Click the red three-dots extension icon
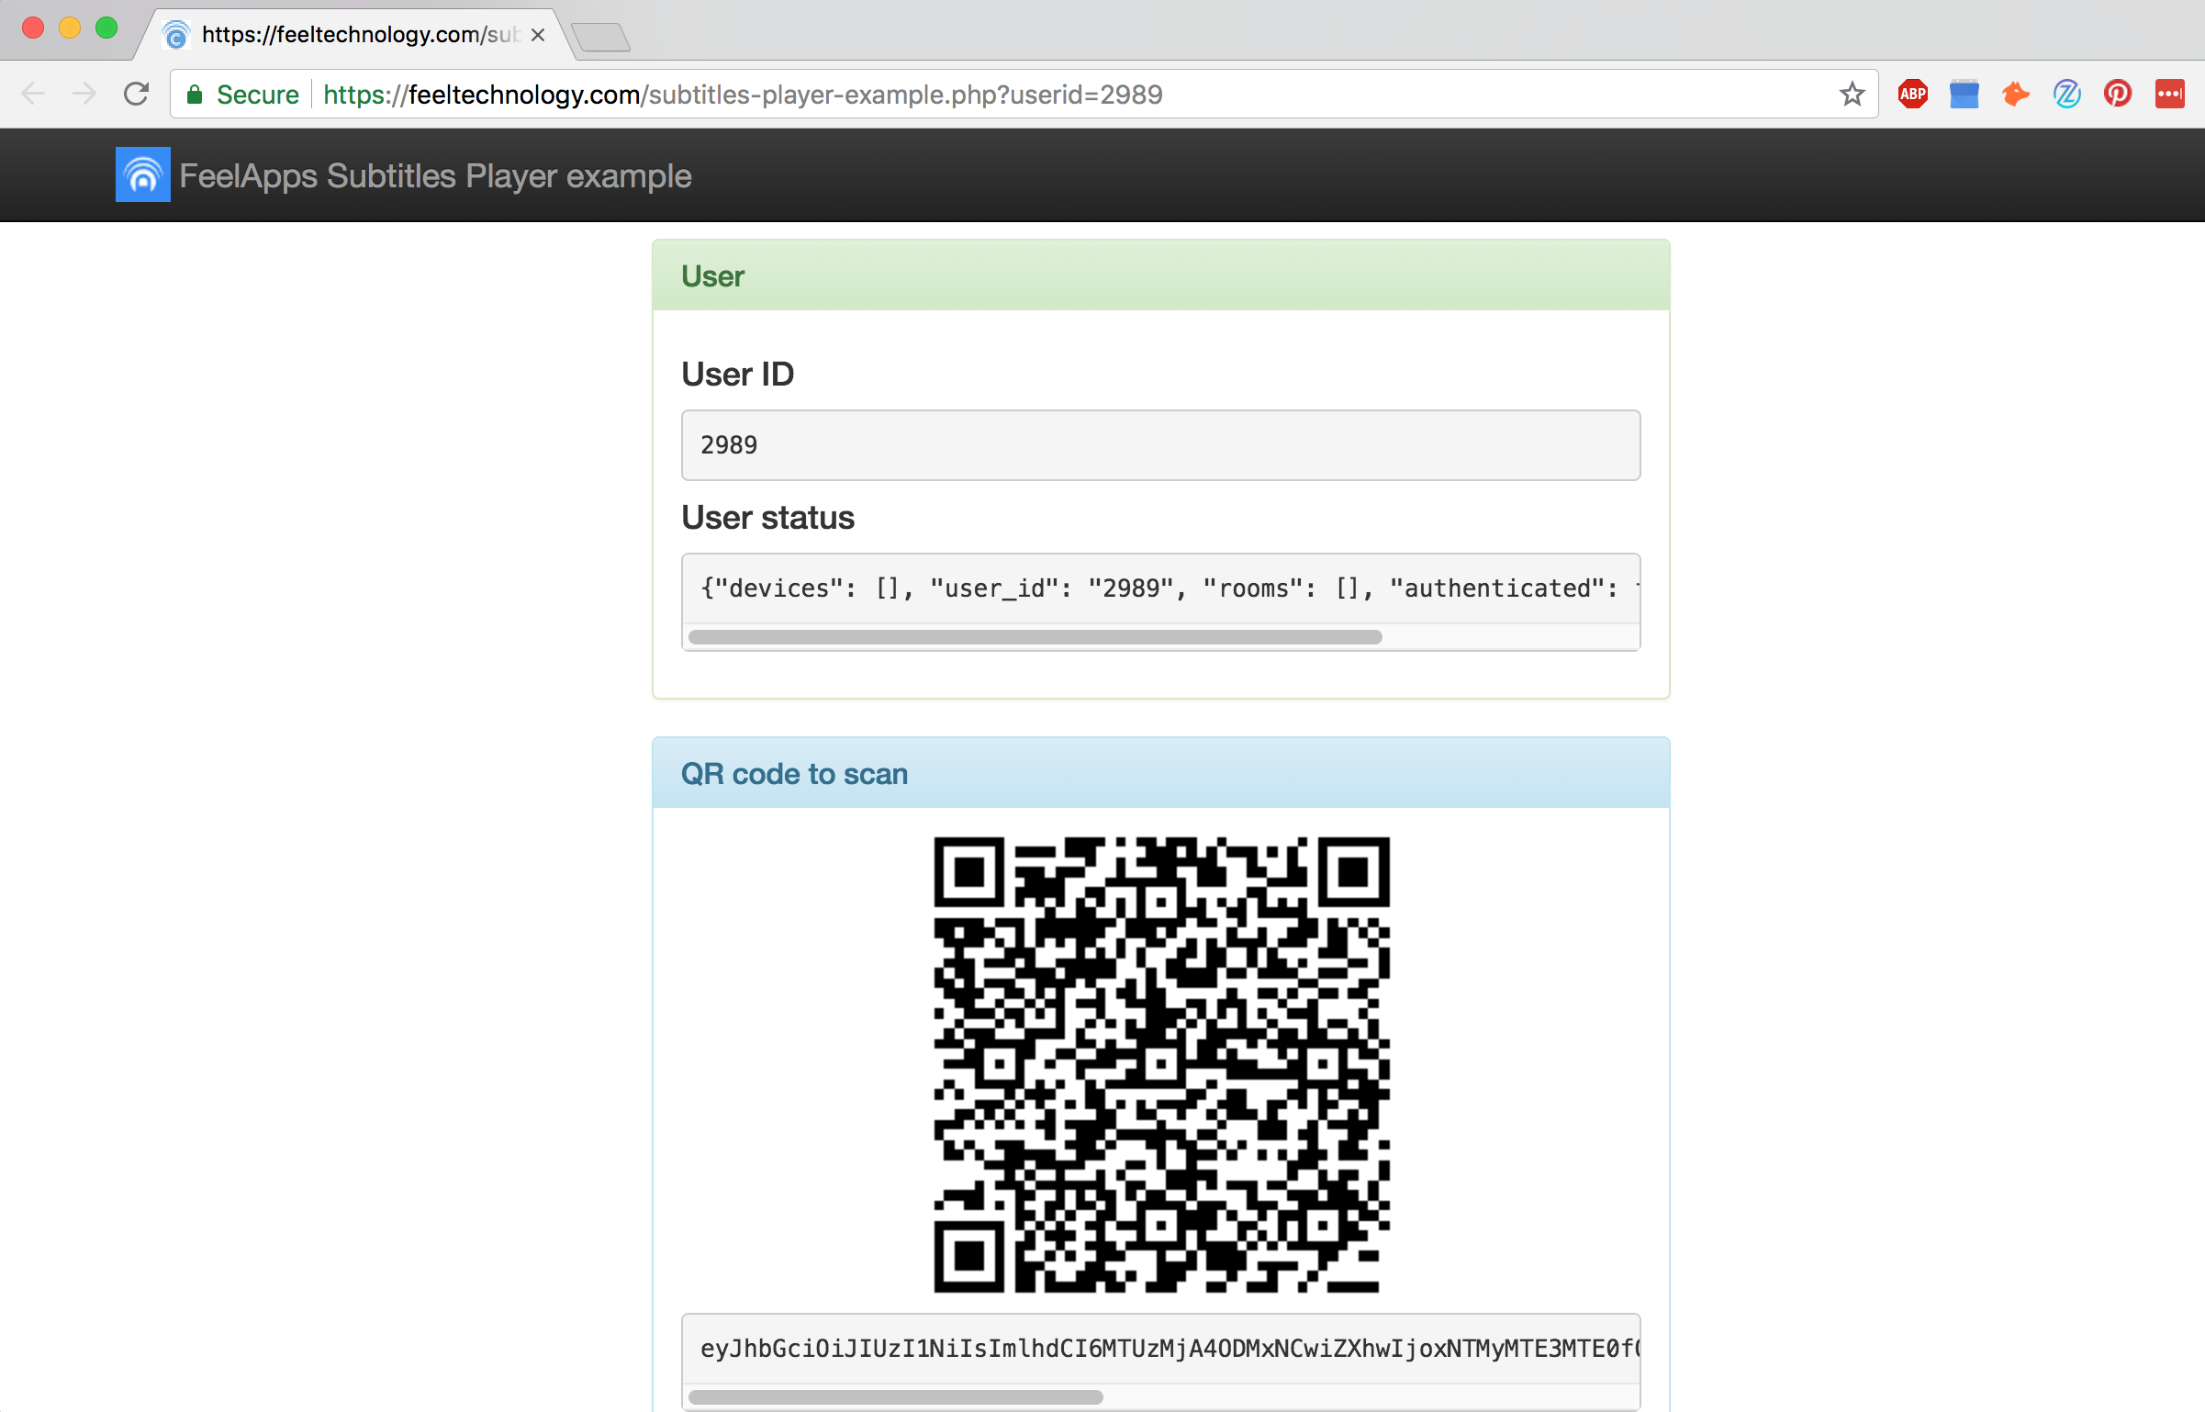Viewport: 2205px width, 1412px height. pyautogui.click(x=2169, y=94)
